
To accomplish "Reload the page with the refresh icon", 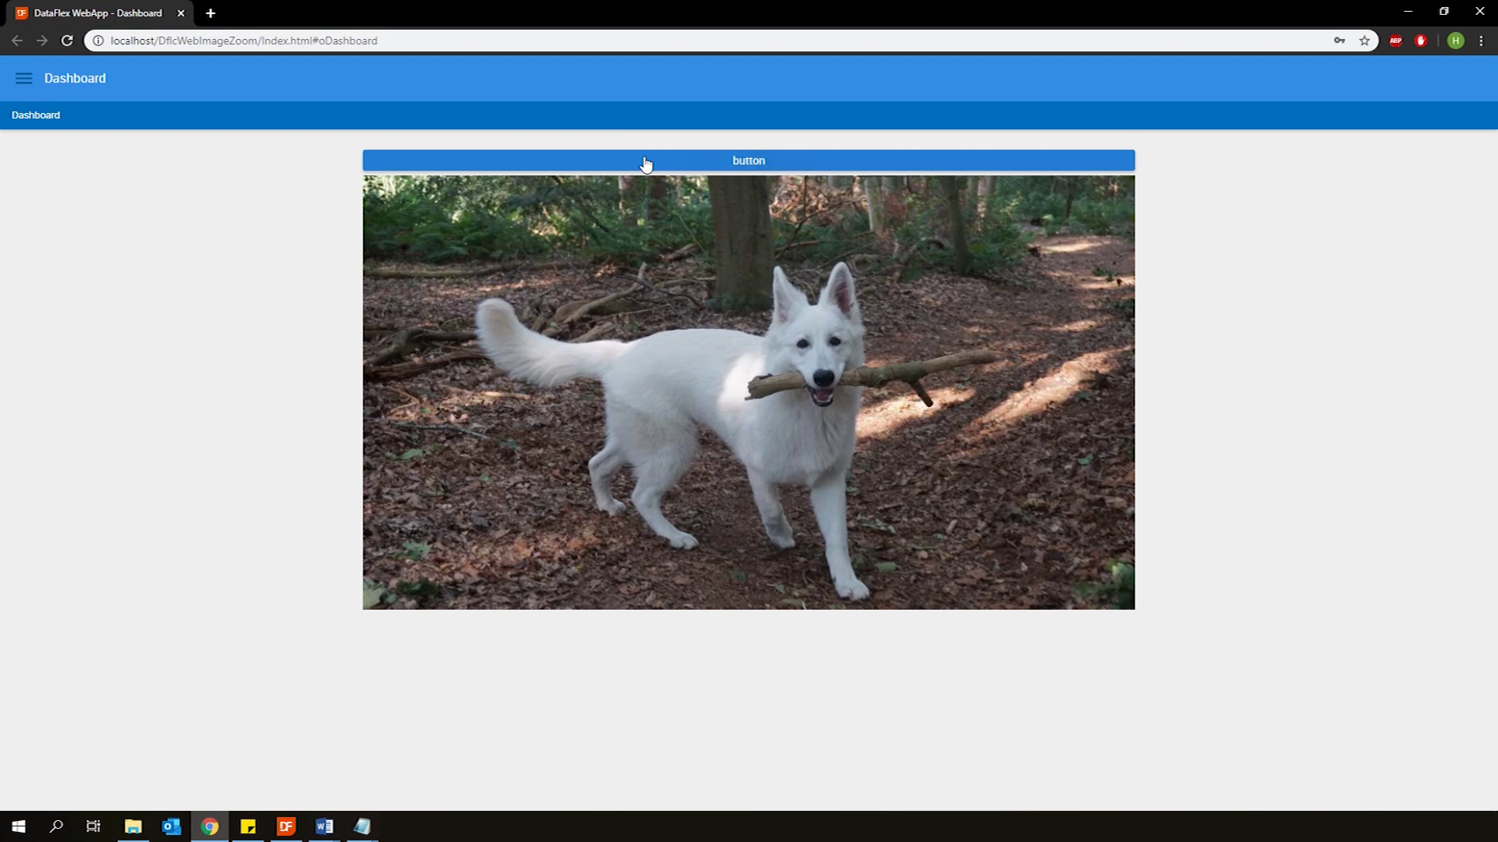I will [x=67, y=41].
